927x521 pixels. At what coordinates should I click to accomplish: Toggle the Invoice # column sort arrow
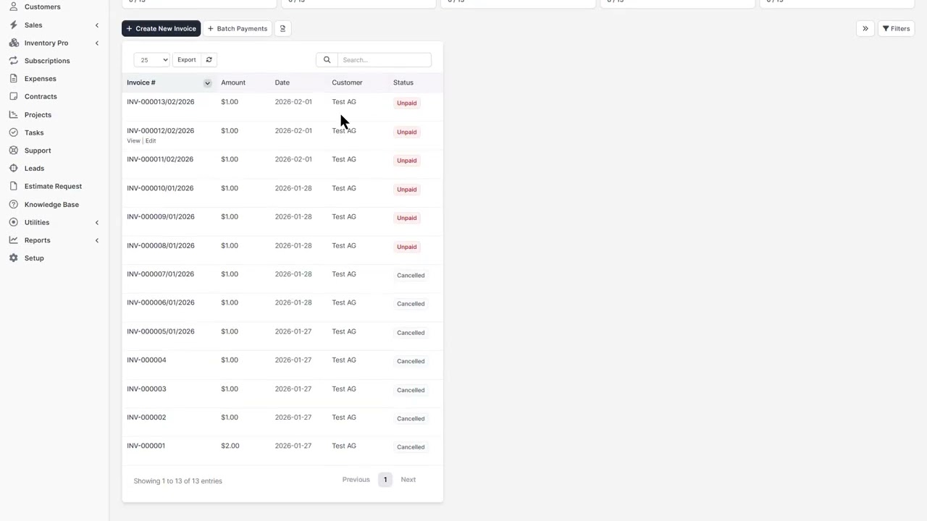[207, 83]
